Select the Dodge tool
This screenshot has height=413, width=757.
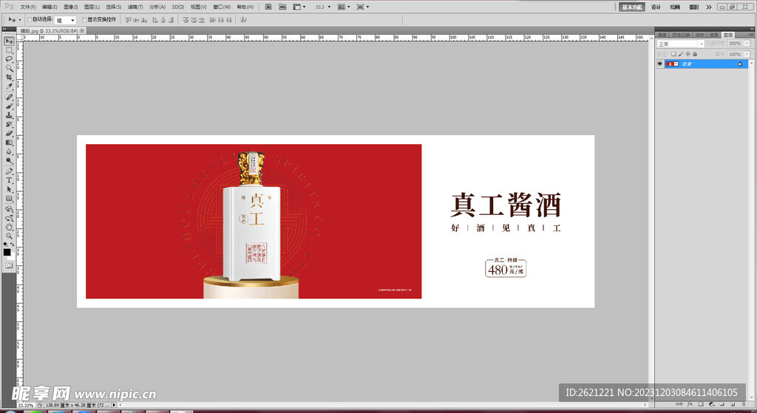click(x=9, y=161)
